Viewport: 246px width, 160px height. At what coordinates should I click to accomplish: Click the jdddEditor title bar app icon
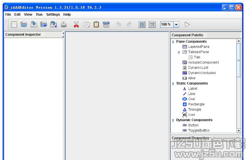click(x=7, y=7)
